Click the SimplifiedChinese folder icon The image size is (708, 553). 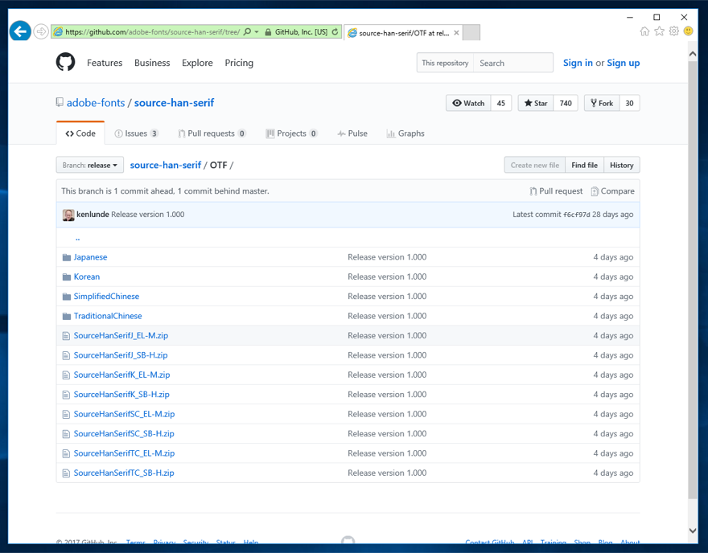coord(66,297)
